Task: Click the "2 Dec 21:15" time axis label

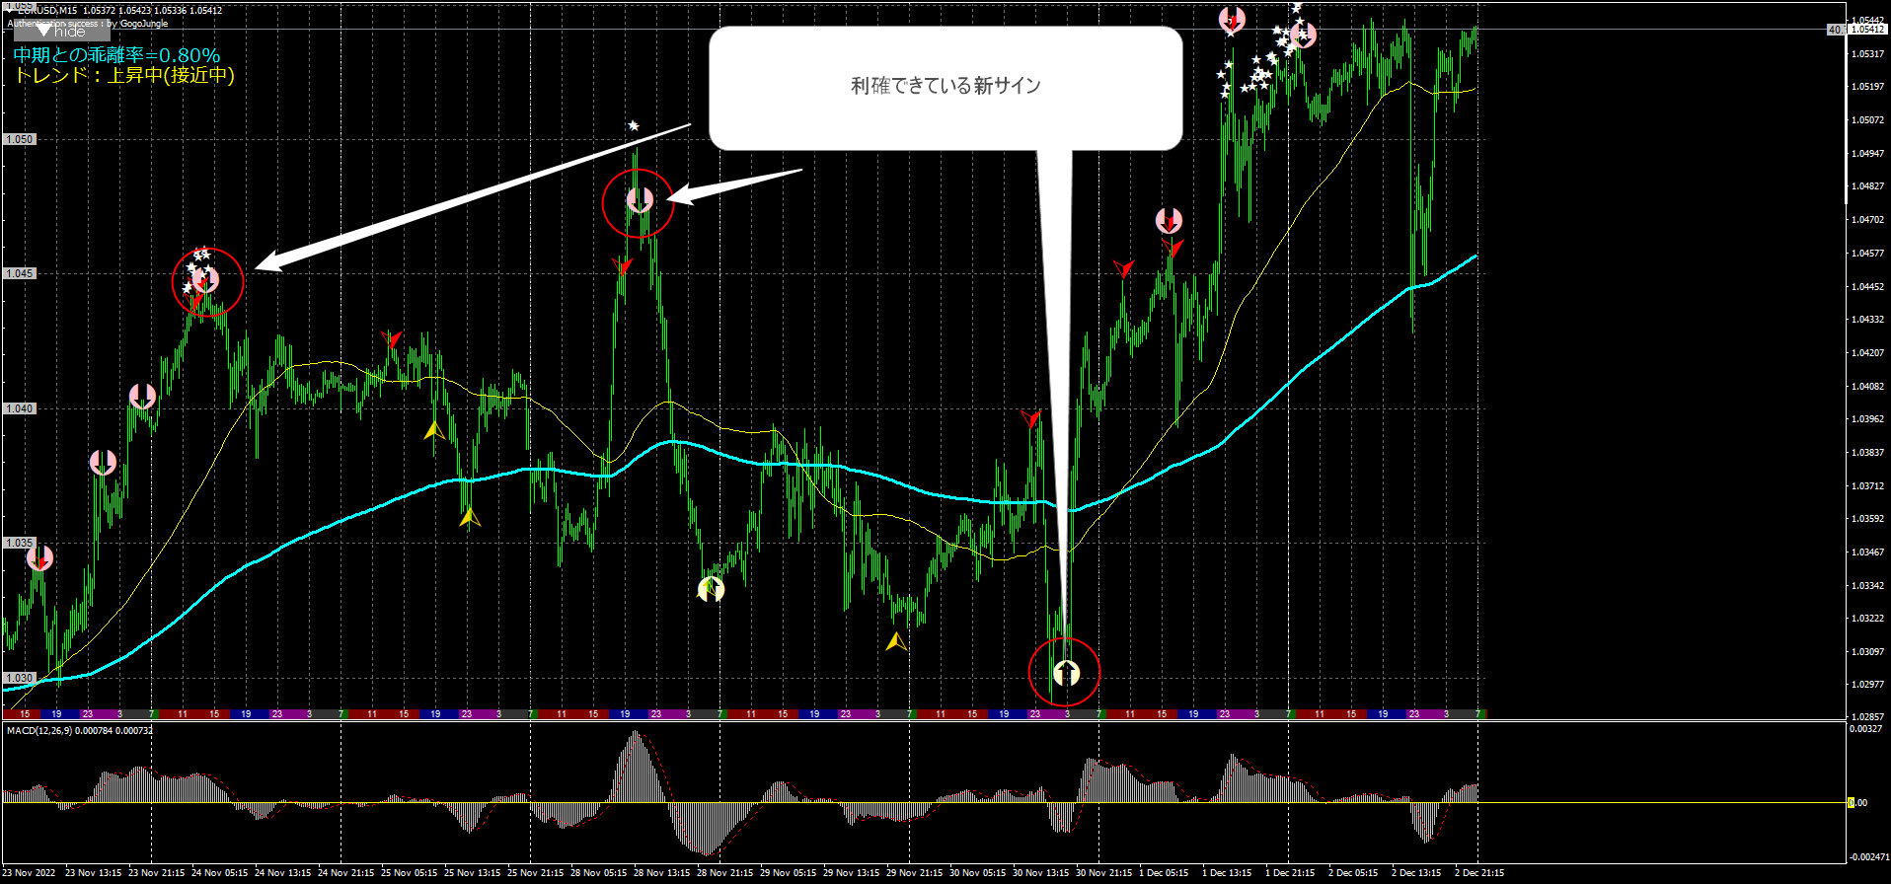Action: tap(1478, 873)
